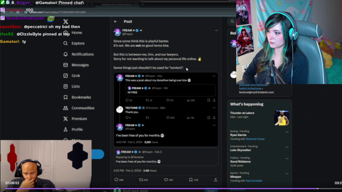This screenshot has height=192, width=342.
Task: Open options on 'free of you' tweet
Action: coord(214,125)
